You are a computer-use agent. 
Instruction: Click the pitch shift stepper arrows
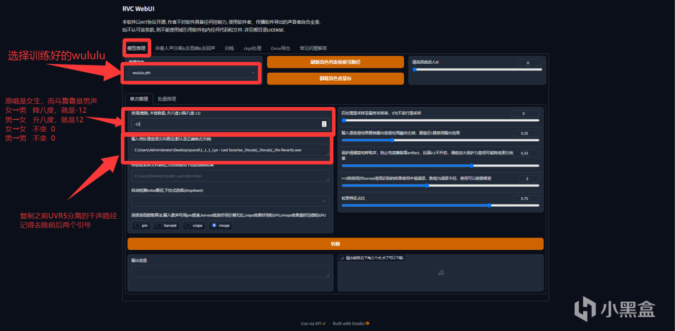tap(324, 124)
